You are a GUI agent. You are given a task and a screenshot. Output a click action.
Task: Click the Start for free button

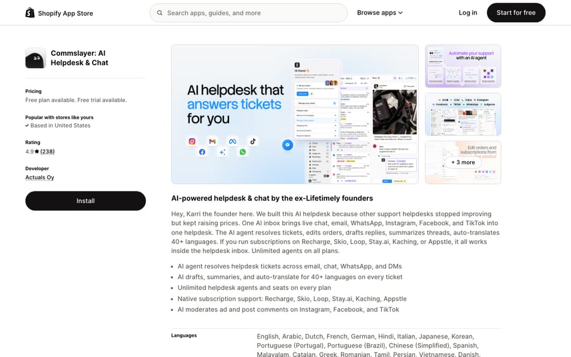click(x=516, y=13)
